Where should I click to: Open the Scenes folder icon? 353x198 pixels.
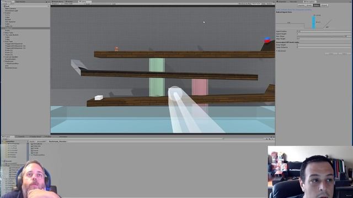(32, 150)
